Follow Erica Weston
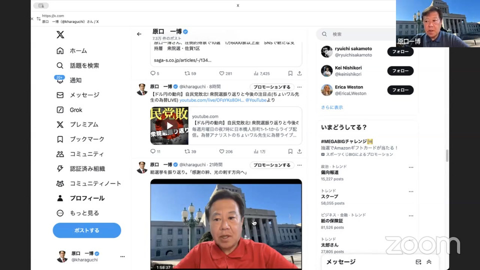480x270 pixels. [x=400, y=90]
